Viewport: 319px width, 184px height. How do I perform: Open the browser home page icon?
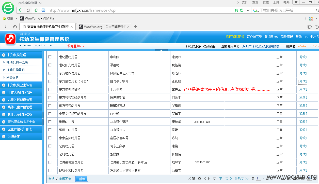tap(36, 10)
